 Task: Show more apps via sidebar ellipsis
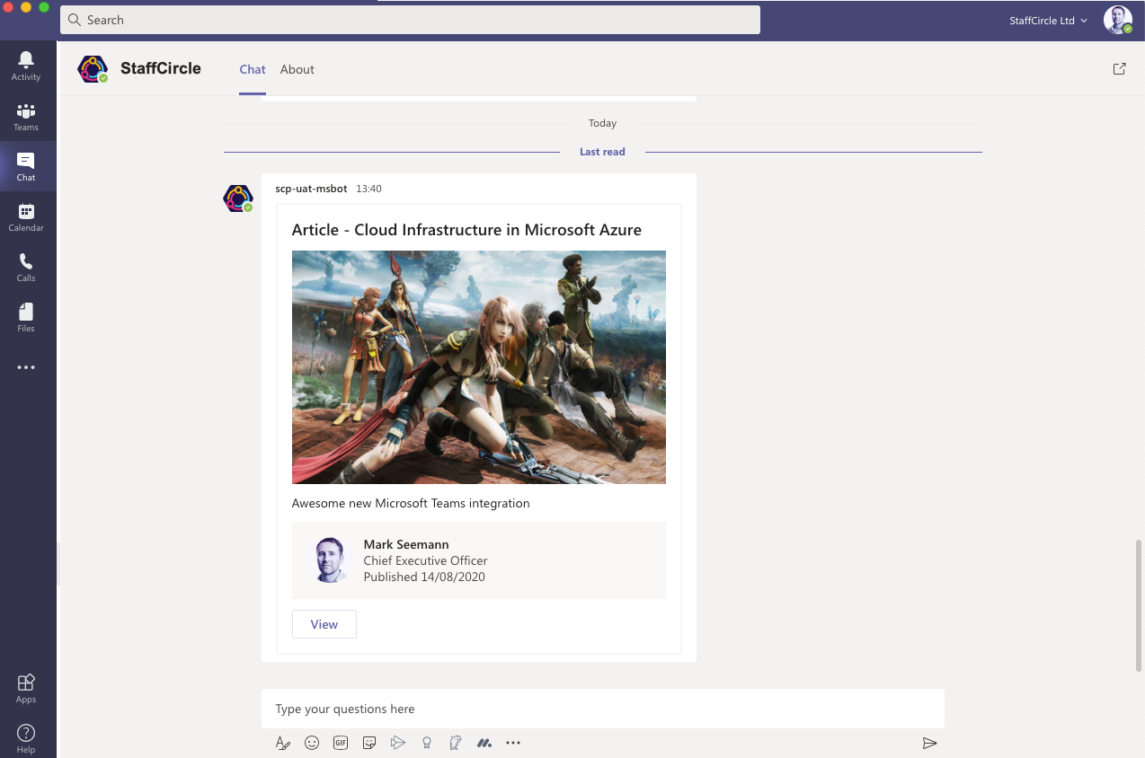tap(26, 367)
